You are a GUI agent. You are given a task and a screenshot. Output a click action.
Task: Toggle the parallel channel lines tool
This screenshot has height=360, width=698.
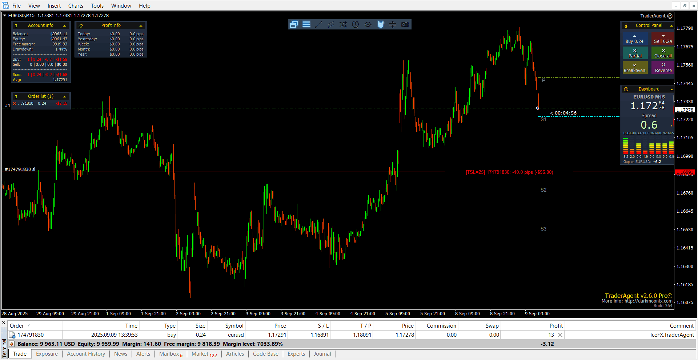[x=331, y=24]
